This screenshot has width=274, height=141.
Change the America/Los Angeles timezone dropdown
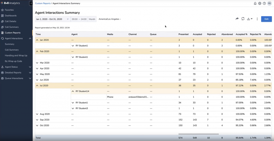(110, 19)
